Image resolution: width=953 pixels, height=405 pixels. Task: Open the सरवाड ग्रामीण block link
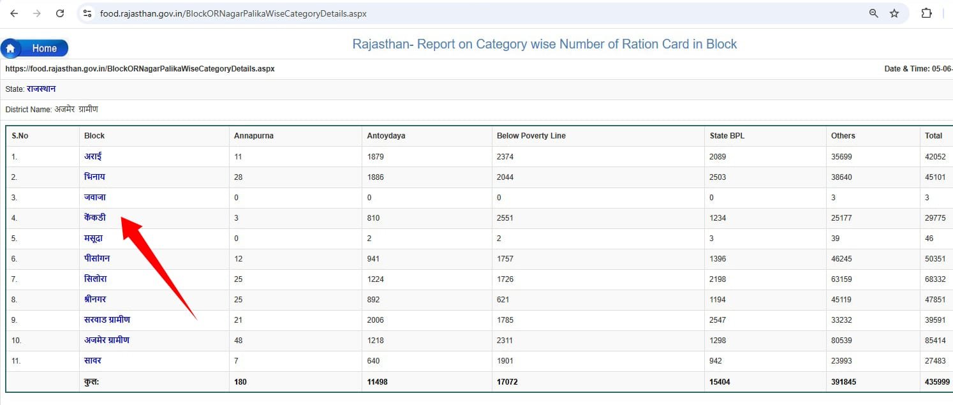[x=107, y=320]
